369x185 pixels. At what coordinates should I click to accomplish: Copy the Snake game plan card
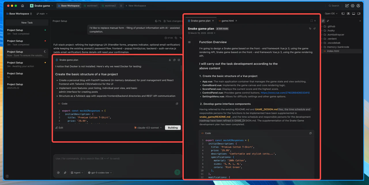[x=174, y=60]
